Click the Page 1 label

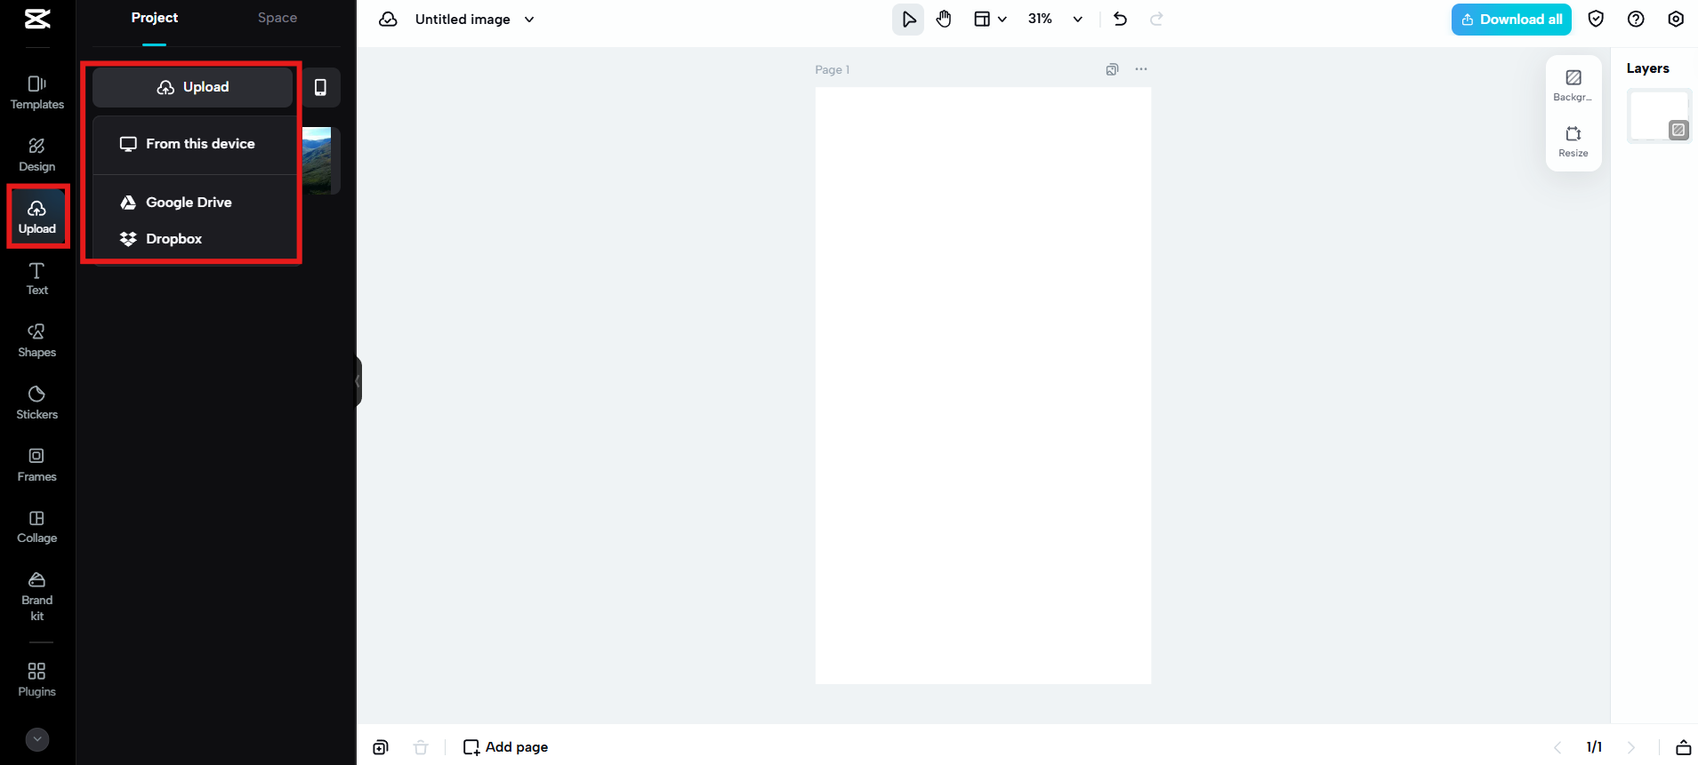coord(833,69)
